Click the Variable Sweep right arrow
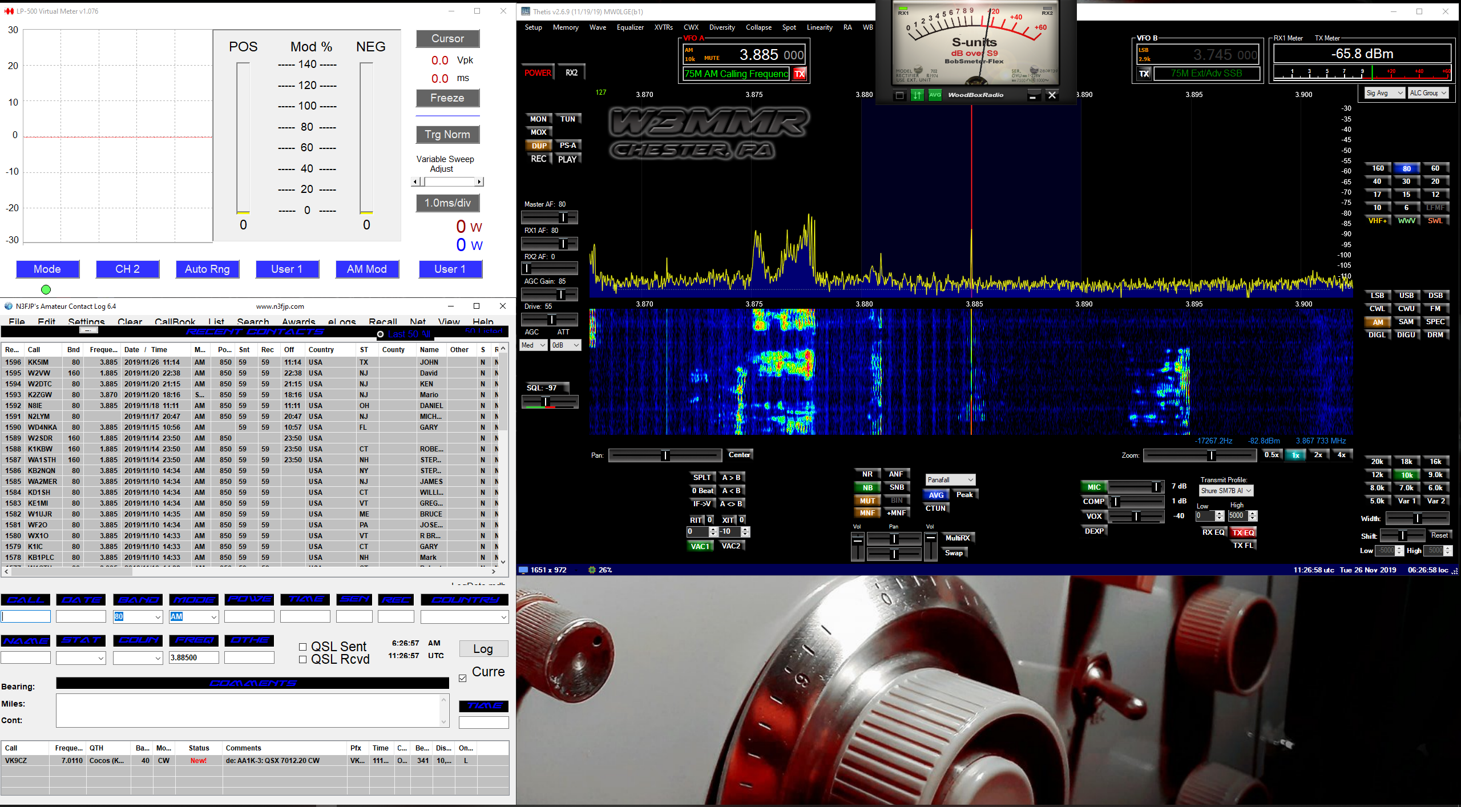1461x807 pixels. 479,181
